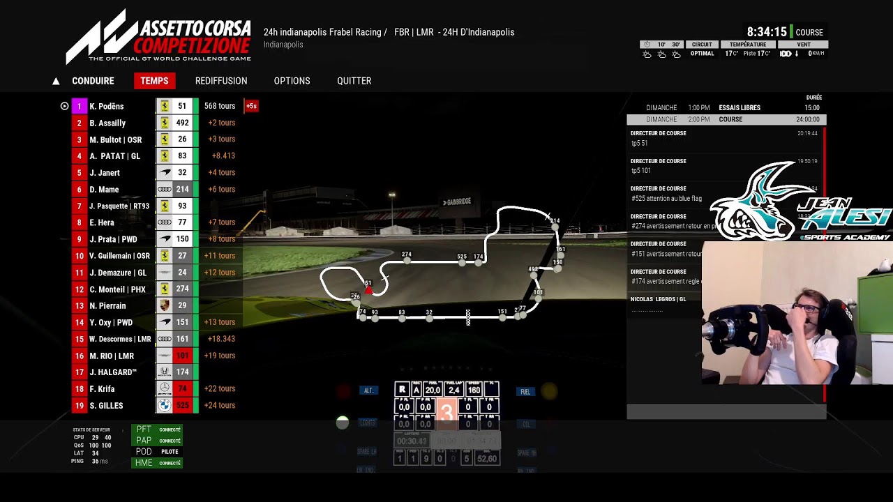Click the red triangle car 51 marker on map
Image resolution: width=893 pixels, height=502 pixels.
click(368, 289)
